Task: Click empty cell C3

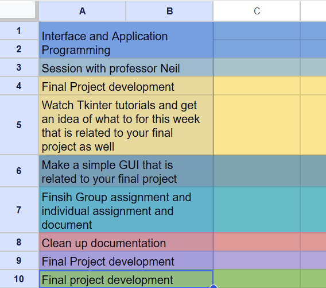Action: coord(257,67)
